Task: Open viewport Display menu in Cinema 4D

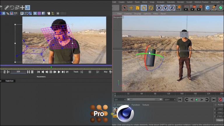Action: click(138, 14)
